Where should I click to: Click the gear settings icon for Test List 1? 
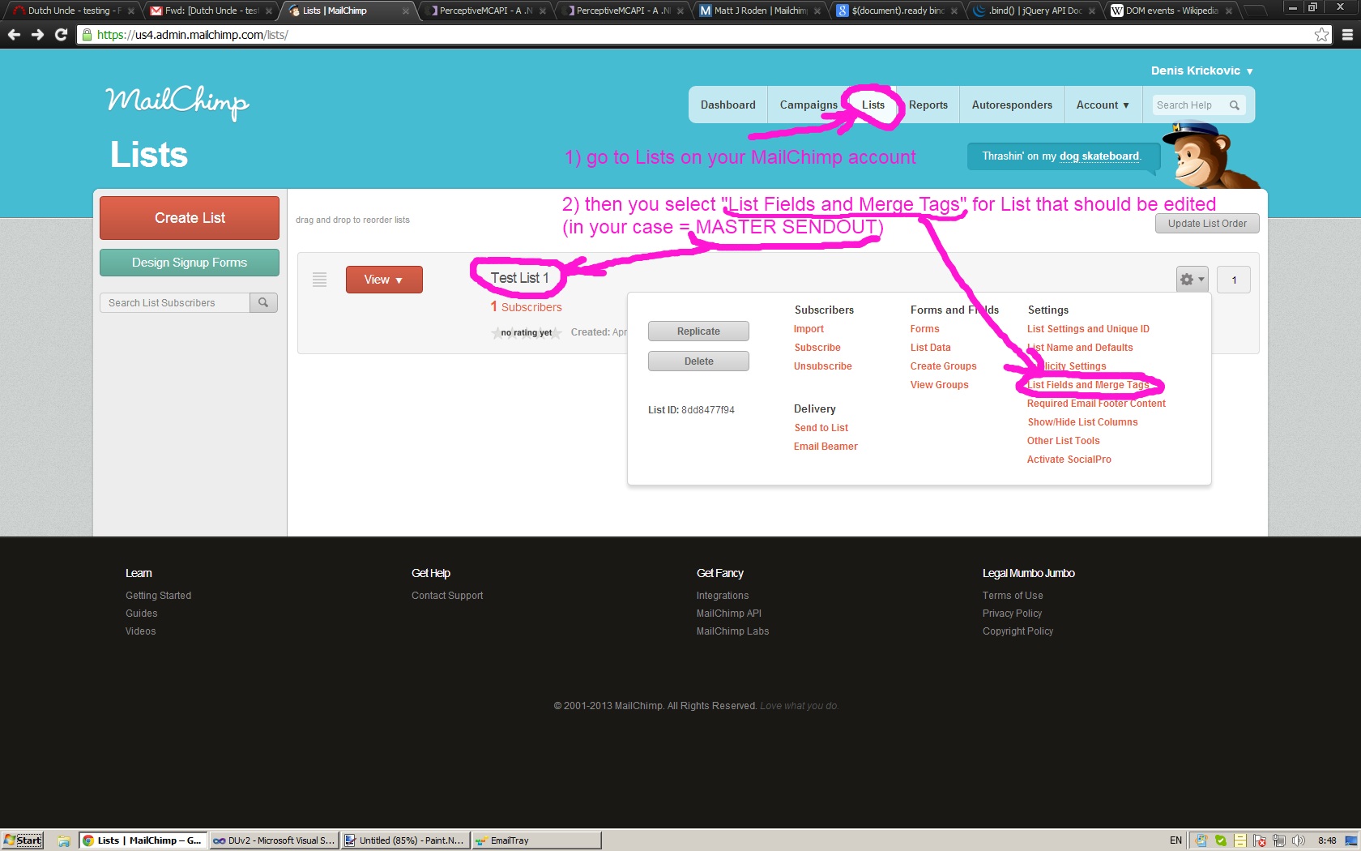[1191, 280]
